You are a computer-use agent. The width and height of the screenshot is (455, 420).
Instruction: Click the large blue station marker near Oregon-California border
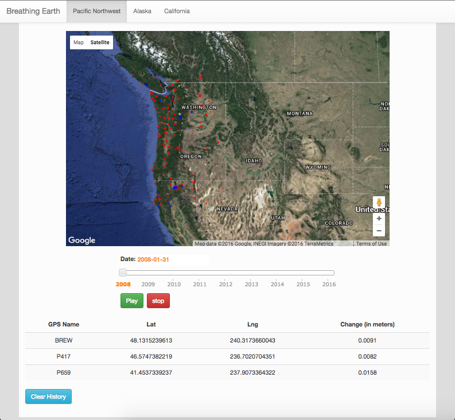click(175, 188)
